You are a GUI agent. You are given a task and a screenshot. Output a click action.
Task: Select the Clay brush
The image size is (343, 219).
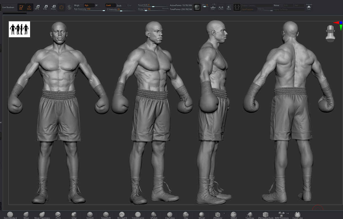(x=186, y=215)
